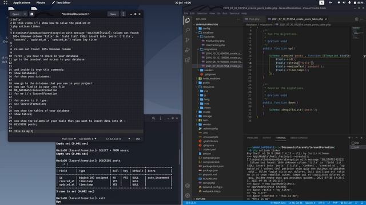Open Manage gear icon in VS Code activity bar
This screenshot has height=205, width=366.
pos(188,195)
